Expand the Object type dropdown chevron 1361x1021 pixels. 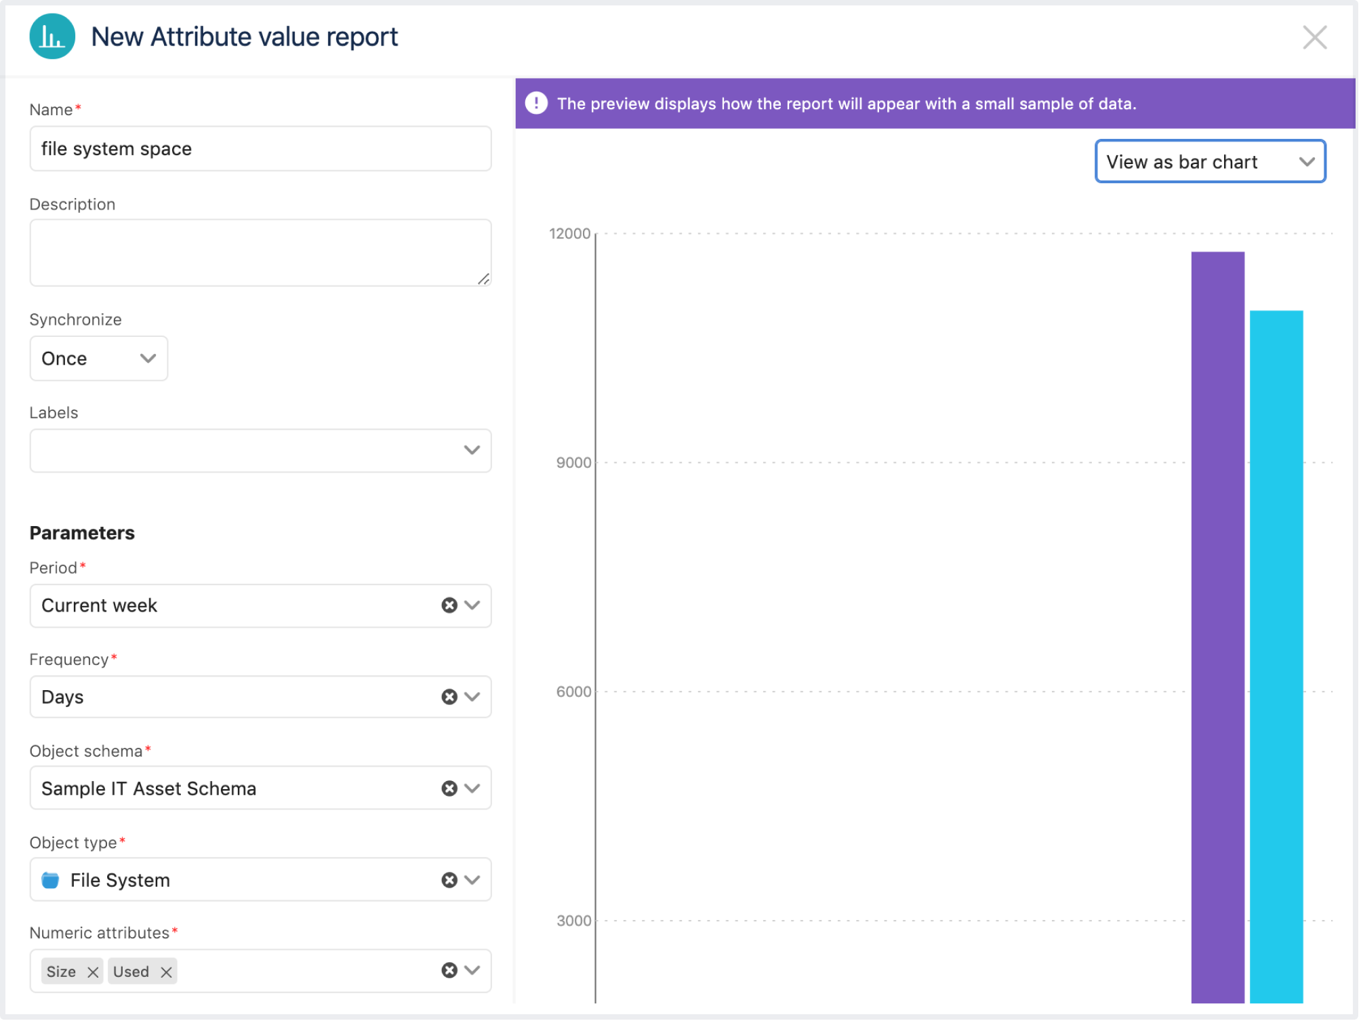point(473,881)
